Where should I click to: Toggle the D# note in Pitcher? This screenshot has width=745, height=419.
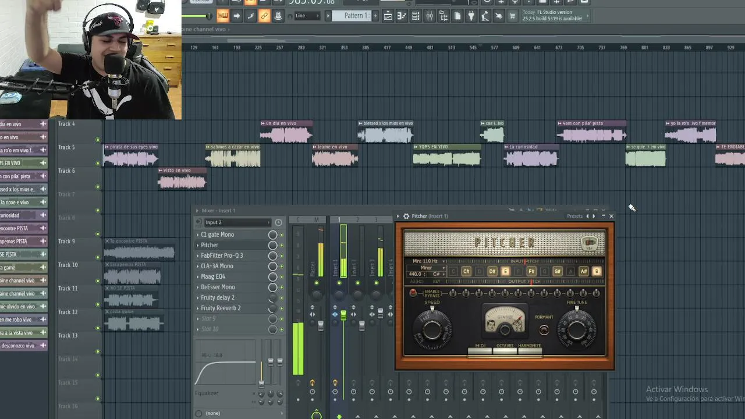pos(492,272)
